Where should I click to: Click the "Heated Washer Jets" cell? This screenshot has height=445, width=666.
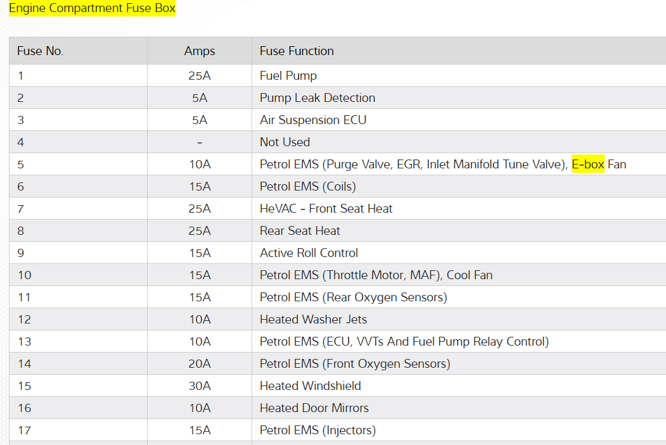313,320
